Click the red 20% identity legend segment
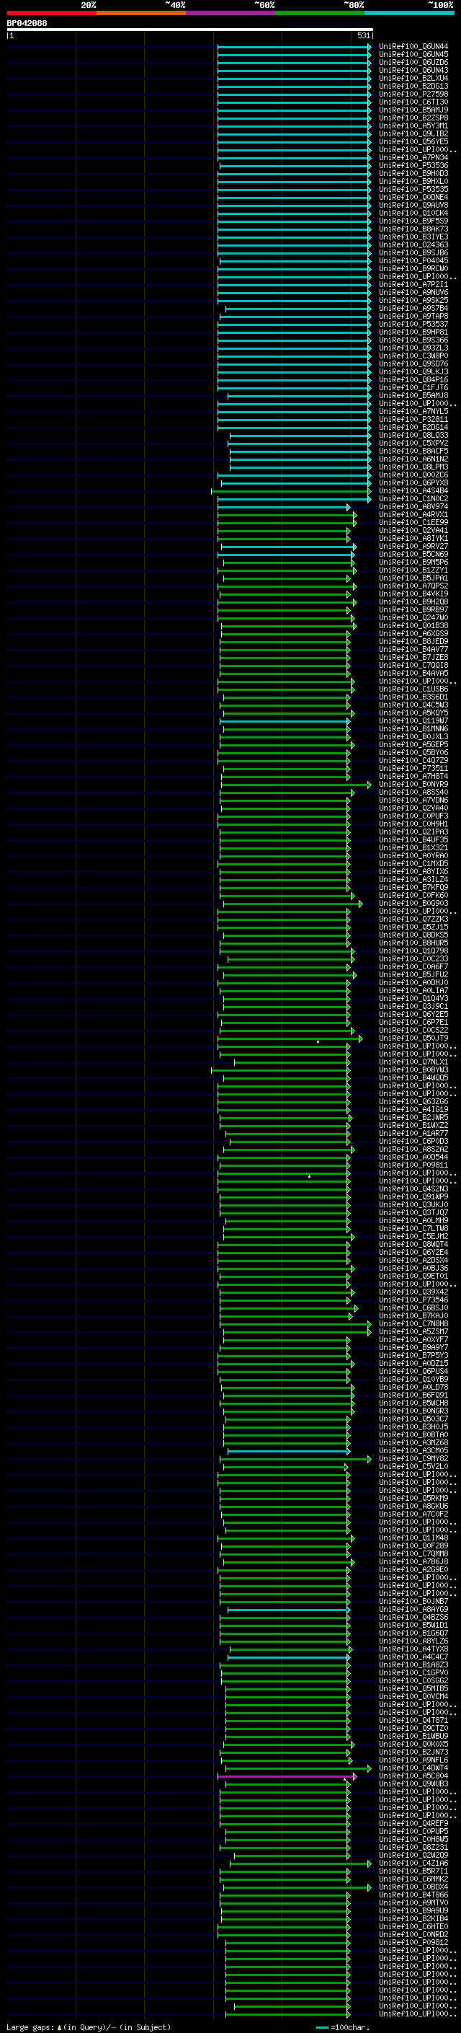Image resolution: width=461 pixels, height=2033 pixels. tap(51, 13)
